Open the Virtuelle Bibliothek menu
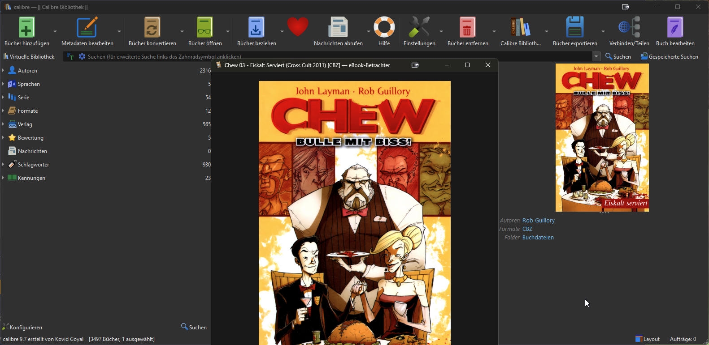 coord(29,56)
